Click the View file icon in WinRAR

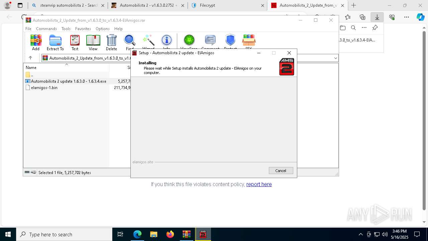coord(93,43)
